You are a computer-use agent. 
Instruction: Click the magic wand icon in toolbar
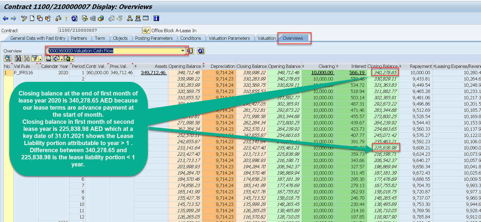tap(66, 19)
